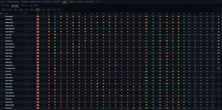Image resolution: width=222 pixels, height=110 pixels.
Task: Sort table by ROLE column header
Action: 25,14
